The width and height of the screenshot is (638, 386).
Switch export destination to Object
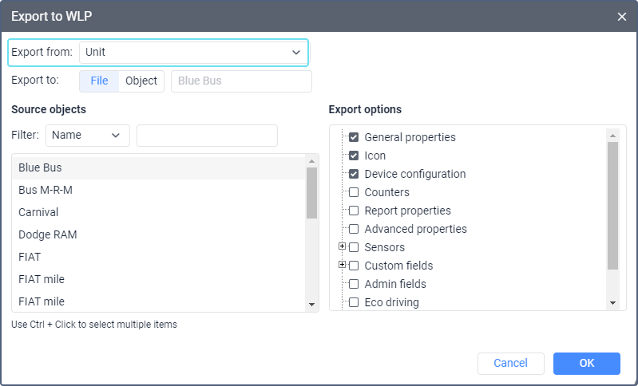(x=141, y=81)
